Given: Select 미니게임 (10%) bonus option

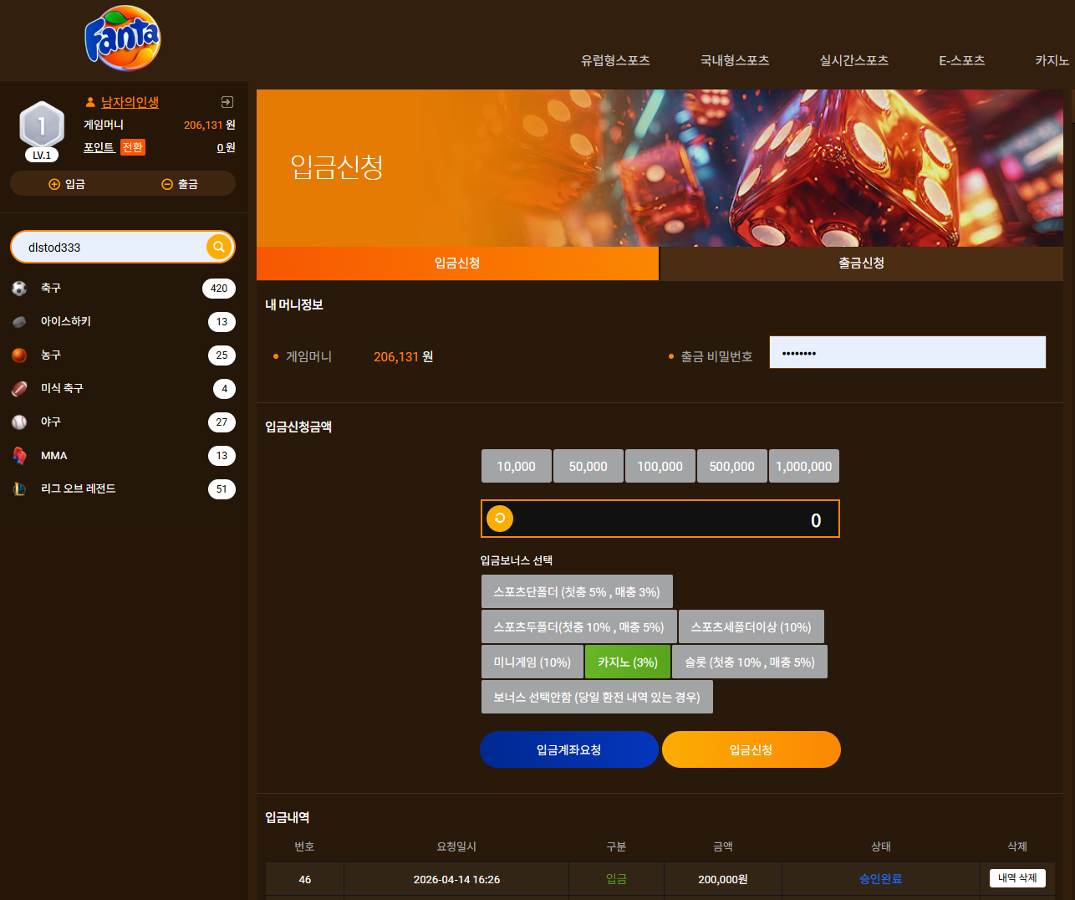Looking at the screenshot, I should tap(532, 662).
